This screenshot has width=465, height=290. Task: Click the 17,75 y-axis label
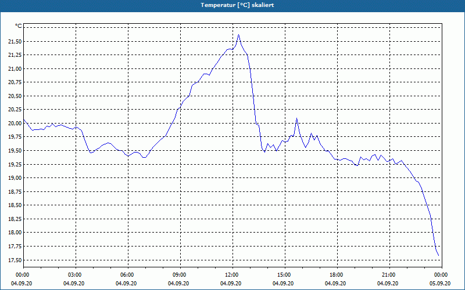[15, 246]
